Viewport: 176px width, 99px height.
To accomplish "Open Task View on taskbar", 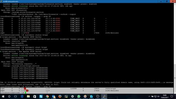I will (x=15, y=97).
